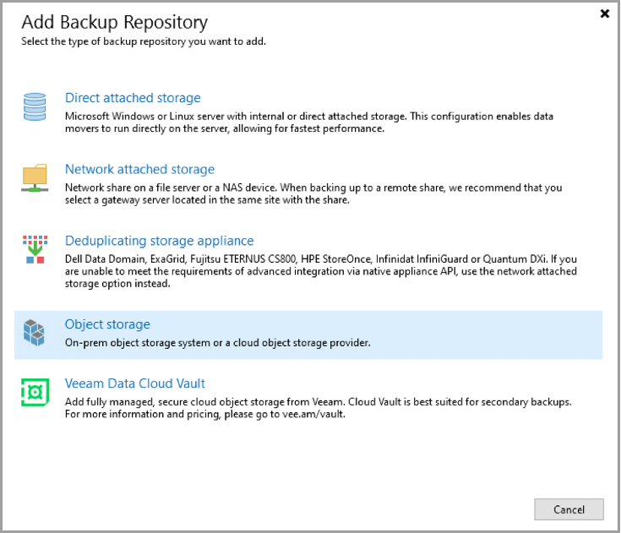Image resolution: width=621 pixels, height=533 pixels.
Task: Click the Direct attached storage description starting "Microsoft Windows or Linux server"
Action: point(309,122)
